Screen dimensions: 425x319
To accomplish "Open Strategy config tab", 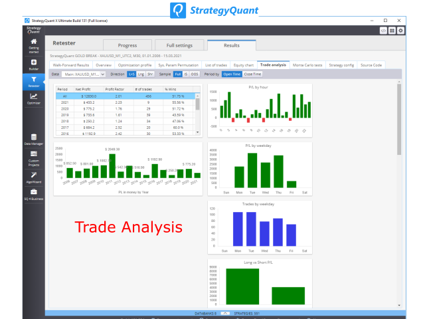I will pos(341,65).
